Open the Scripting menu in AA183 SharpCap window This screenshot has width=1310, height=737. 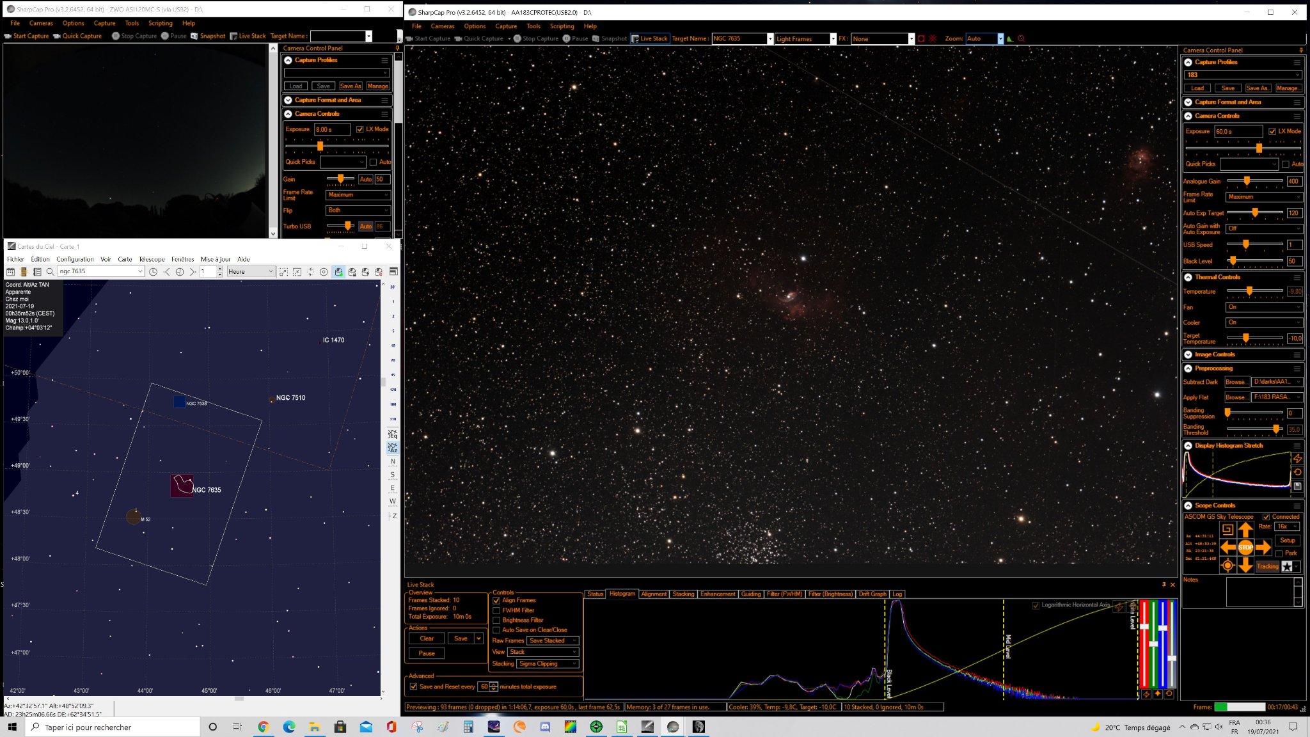(562, 27)
